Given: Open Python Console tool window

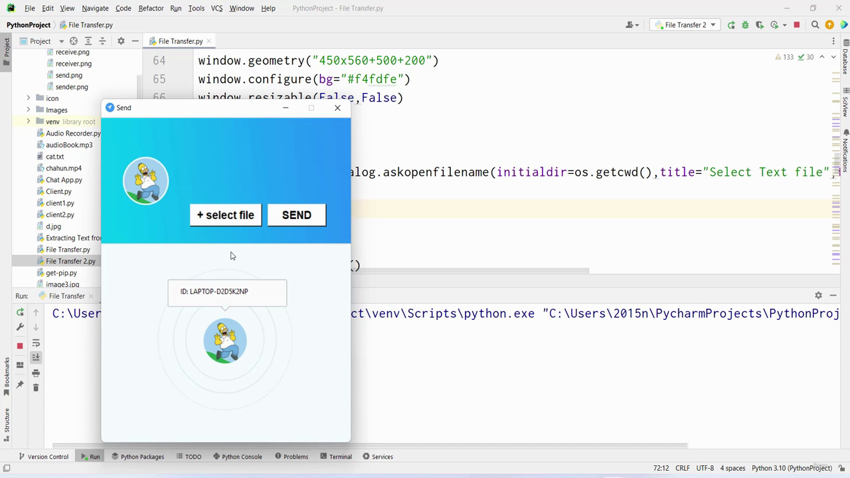Looking at the screenshot, I should 237,457.
